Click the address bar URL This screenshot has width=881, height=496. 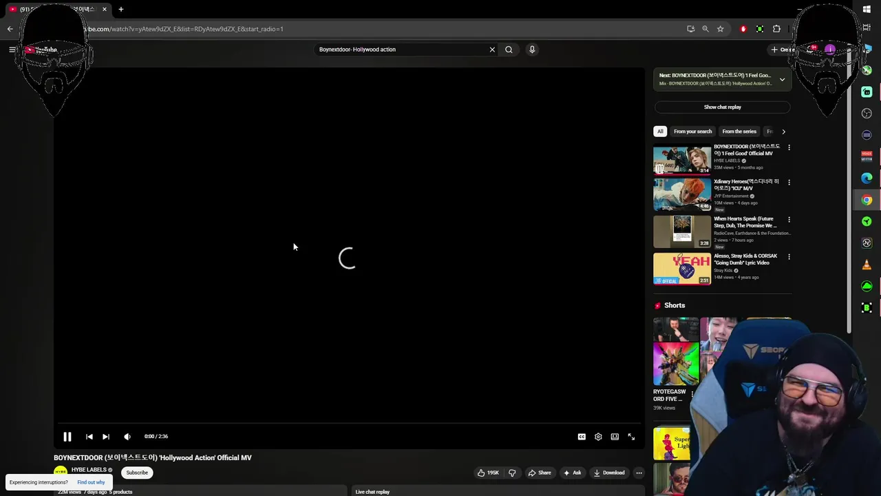click(186, 29)
